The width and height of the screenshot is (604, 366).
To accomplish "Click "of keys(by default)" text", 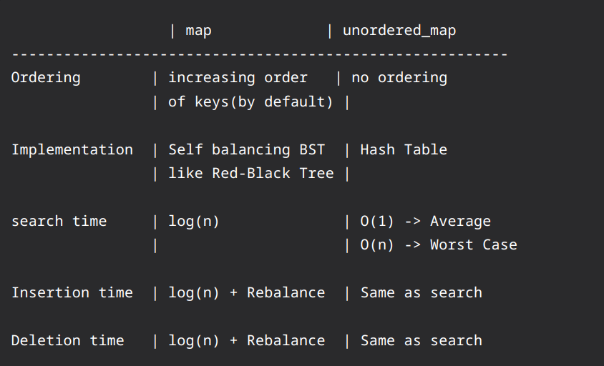I will click(x=250, y=102).
